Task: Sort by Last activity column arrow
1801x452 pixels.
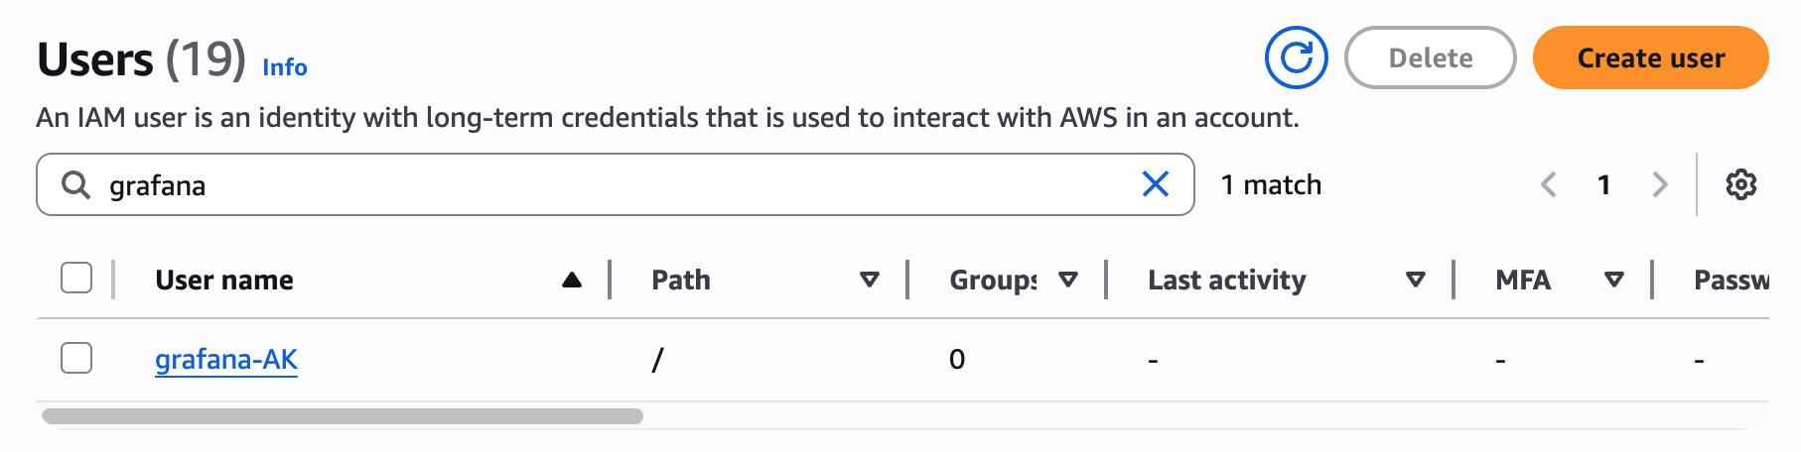Action: [1415, 281]
